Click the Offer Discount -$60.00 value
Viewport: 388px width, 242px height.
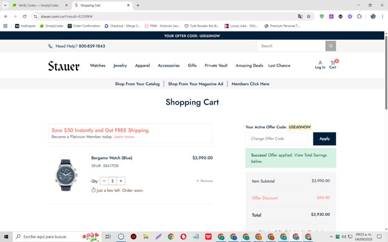coord(323,198)
